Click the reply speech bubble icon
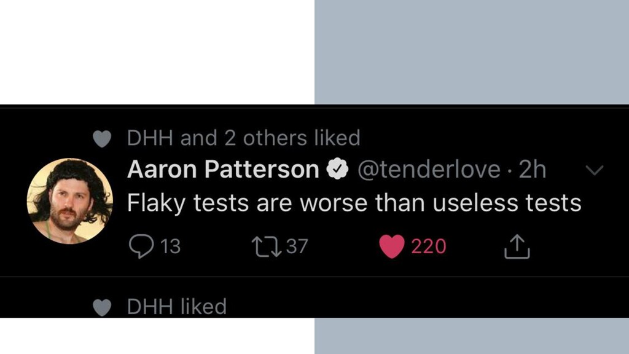This screenshot has width=629, height=354. tap(142, 246)
